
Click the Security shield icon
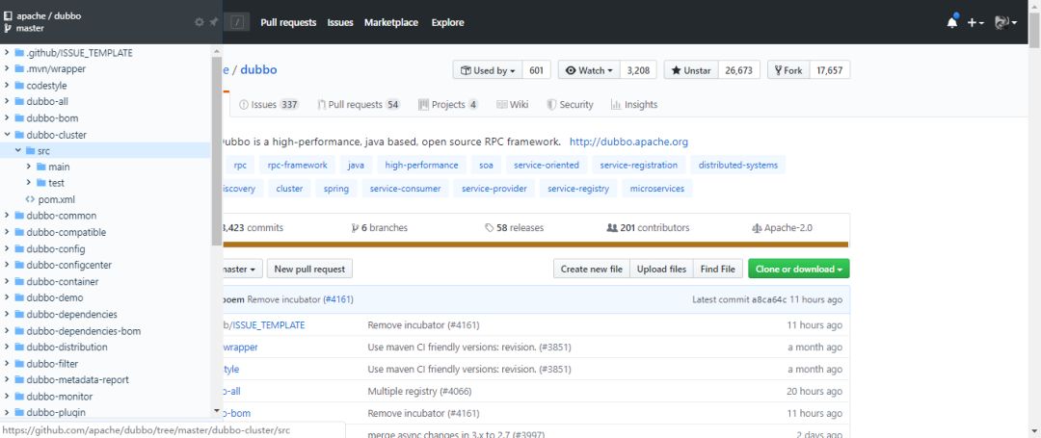[551, 105]
